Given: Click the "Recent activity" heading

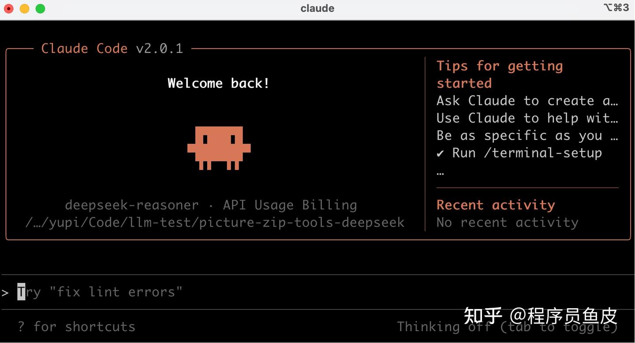Looking at the screenshot, I should click(x=496, y=205).
